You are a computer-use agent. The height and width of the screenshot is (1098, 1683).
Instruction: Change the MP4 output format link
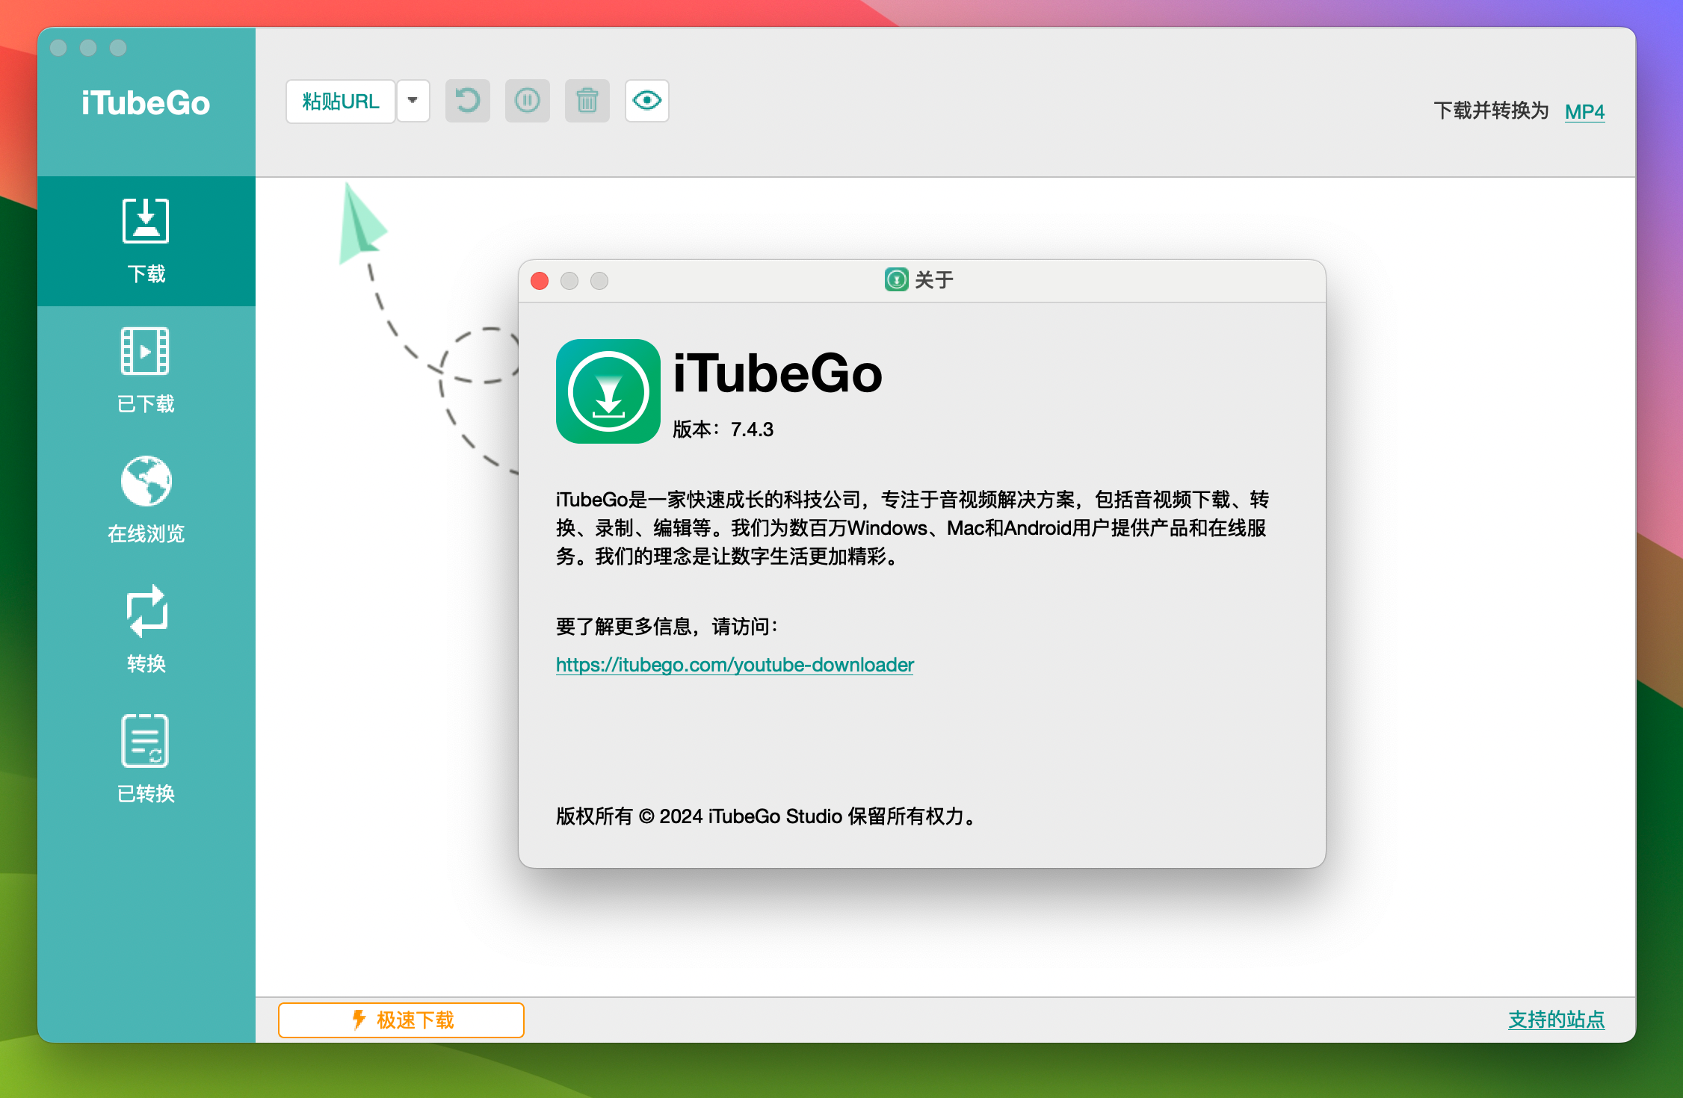click(1584, 111)
